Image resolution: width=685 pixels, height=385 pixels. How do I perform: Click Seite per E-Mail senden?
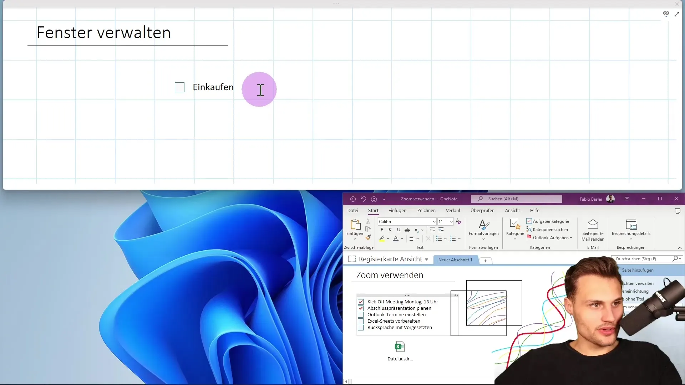click(593, 230)
